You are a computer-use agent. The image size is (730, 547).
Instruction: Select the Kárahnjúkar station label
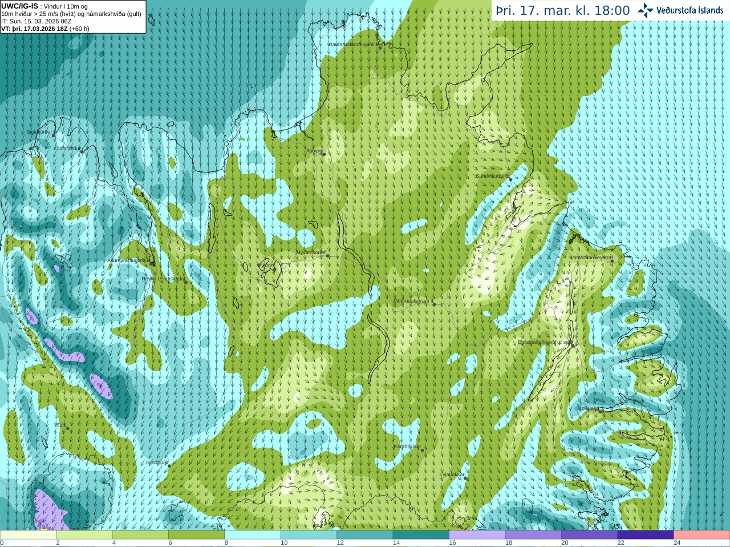pyautogui.click(x=407, y=447)
